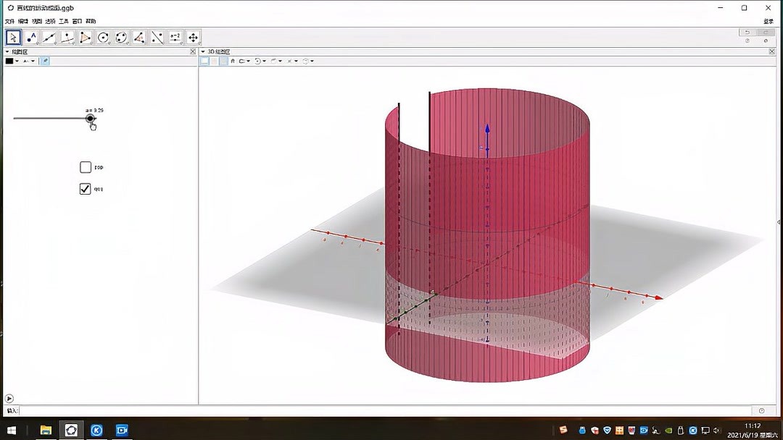Select the Conic/Ellipse tool

click(121, 37)
